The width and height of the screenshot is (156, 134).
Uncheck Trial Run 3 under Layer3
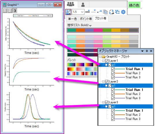point(113,119)
